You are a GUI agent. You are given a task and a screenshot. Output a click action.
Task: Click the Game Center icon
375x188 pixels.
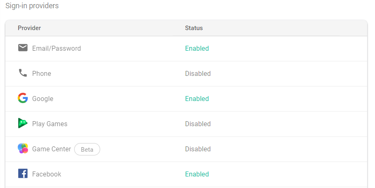coord(23,148)
